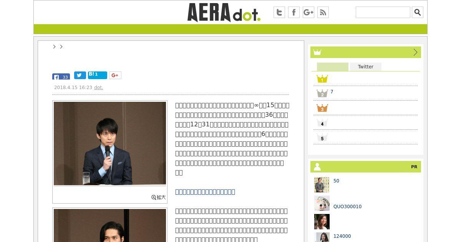
Task: Open PR thumbnail of smiling woman
Action: pos(322,222)
